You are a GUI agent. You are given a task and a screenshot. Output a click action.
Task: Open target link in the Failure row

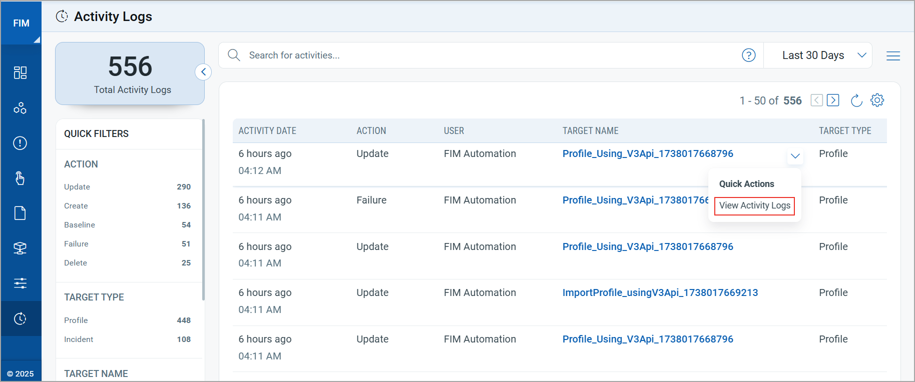pos(635,200)
